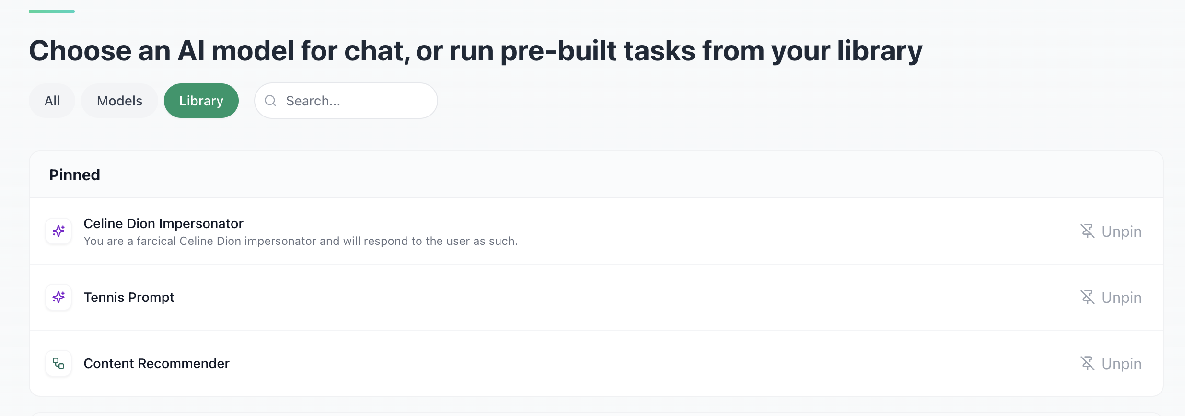Click the workflow icon beside Content Recommender

[x=58, y=363]
